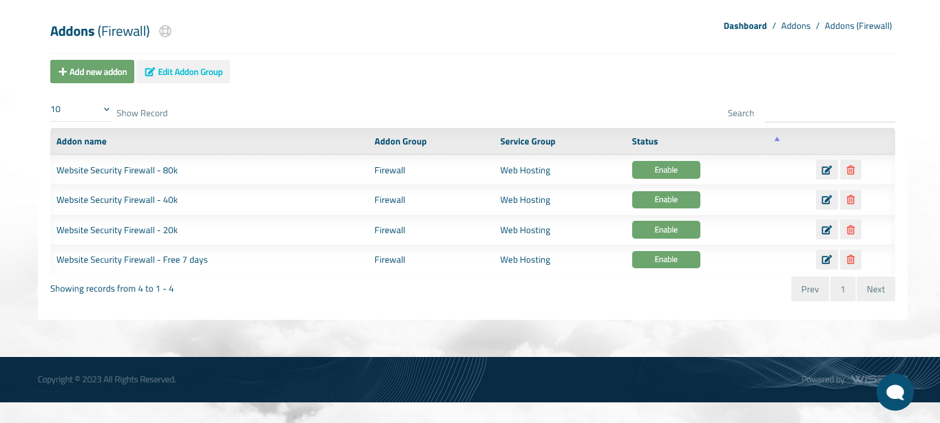940x423 pixels.
Task: Click the Addons (Firewall) page heading
Action: (100, 31)
